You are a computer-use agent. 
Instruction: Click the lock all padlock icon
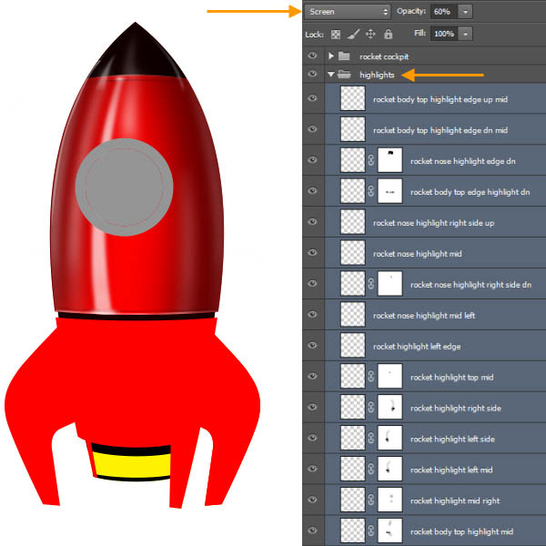(388, 34)
